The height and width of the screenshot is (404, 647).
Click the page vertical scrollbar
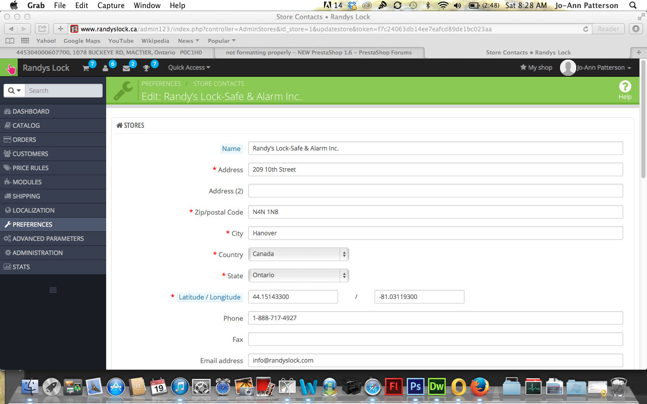[x=643, y=119]
